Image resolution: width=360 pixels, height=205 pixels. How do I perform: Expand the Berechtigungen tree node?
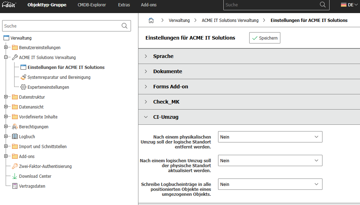(x=6, y=126)
